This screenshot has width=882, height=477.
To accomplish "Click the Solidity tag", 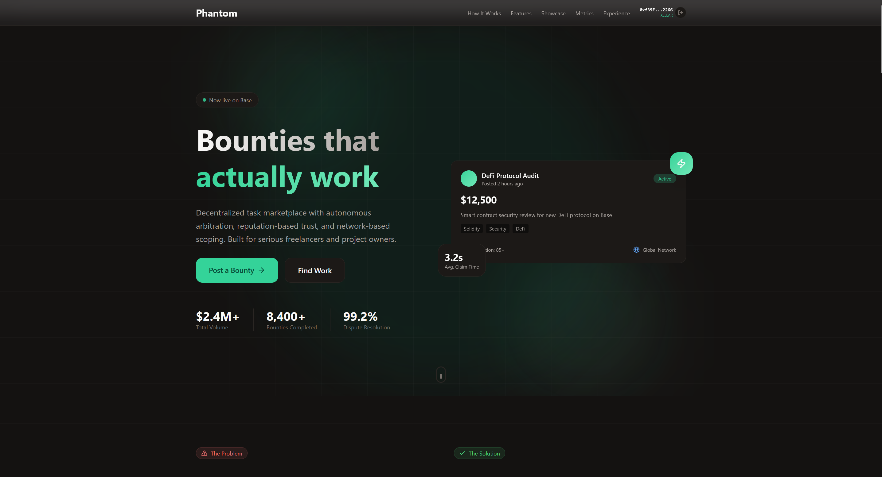I will click(x=471, y=229).
